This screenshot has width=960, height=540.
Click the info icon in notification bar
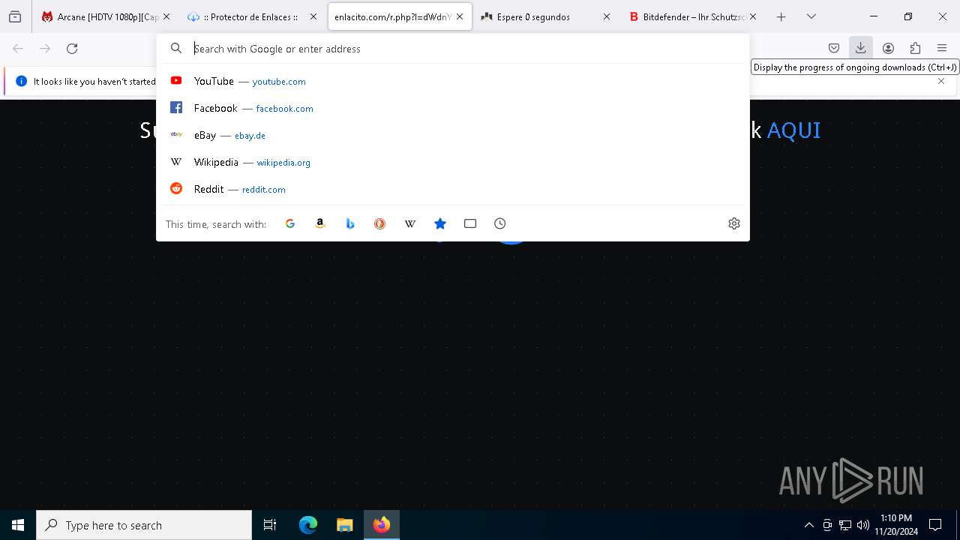click(22, 81)
